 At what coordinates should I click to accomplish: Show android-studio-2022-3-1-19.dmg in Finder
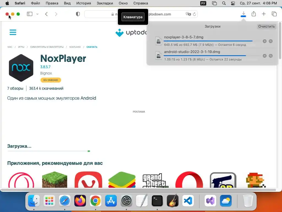pyautogui.click(x=271, y=56)
